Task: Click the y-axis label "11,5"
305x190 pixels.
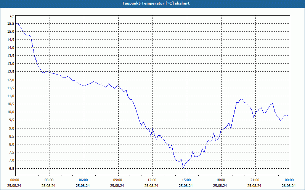Action: tap(11, 88)
